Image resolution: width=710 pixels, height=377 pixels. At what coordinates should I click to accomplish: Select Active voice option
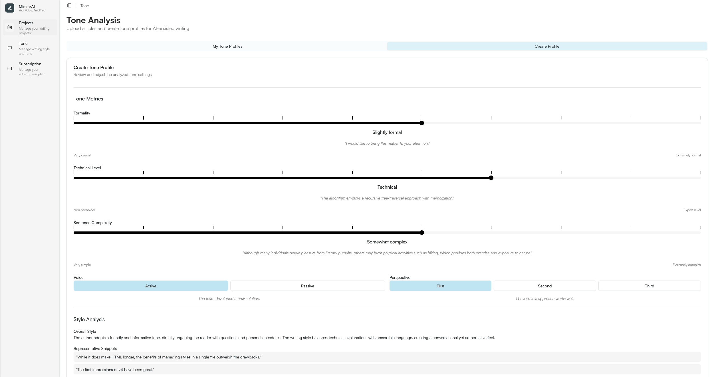(151, 286)
